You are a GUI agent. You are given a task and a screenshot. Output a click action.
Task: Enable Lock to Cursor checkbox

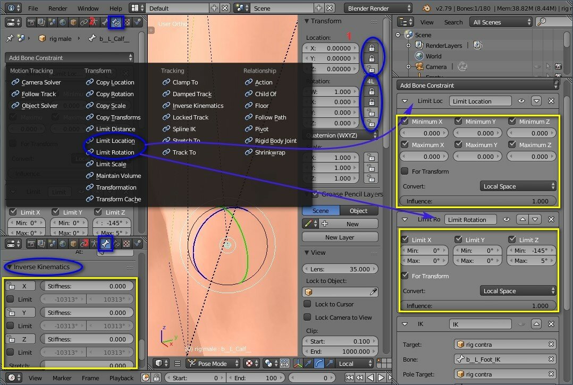tap(307, 304)
